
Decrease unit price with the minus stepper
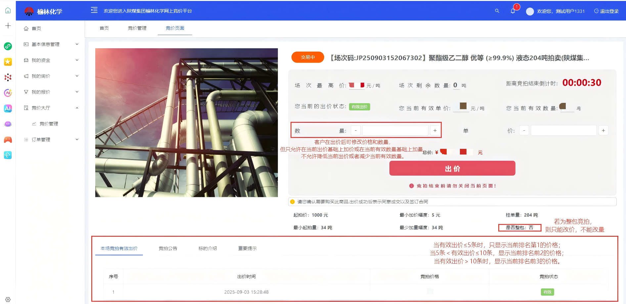[524, 131]
